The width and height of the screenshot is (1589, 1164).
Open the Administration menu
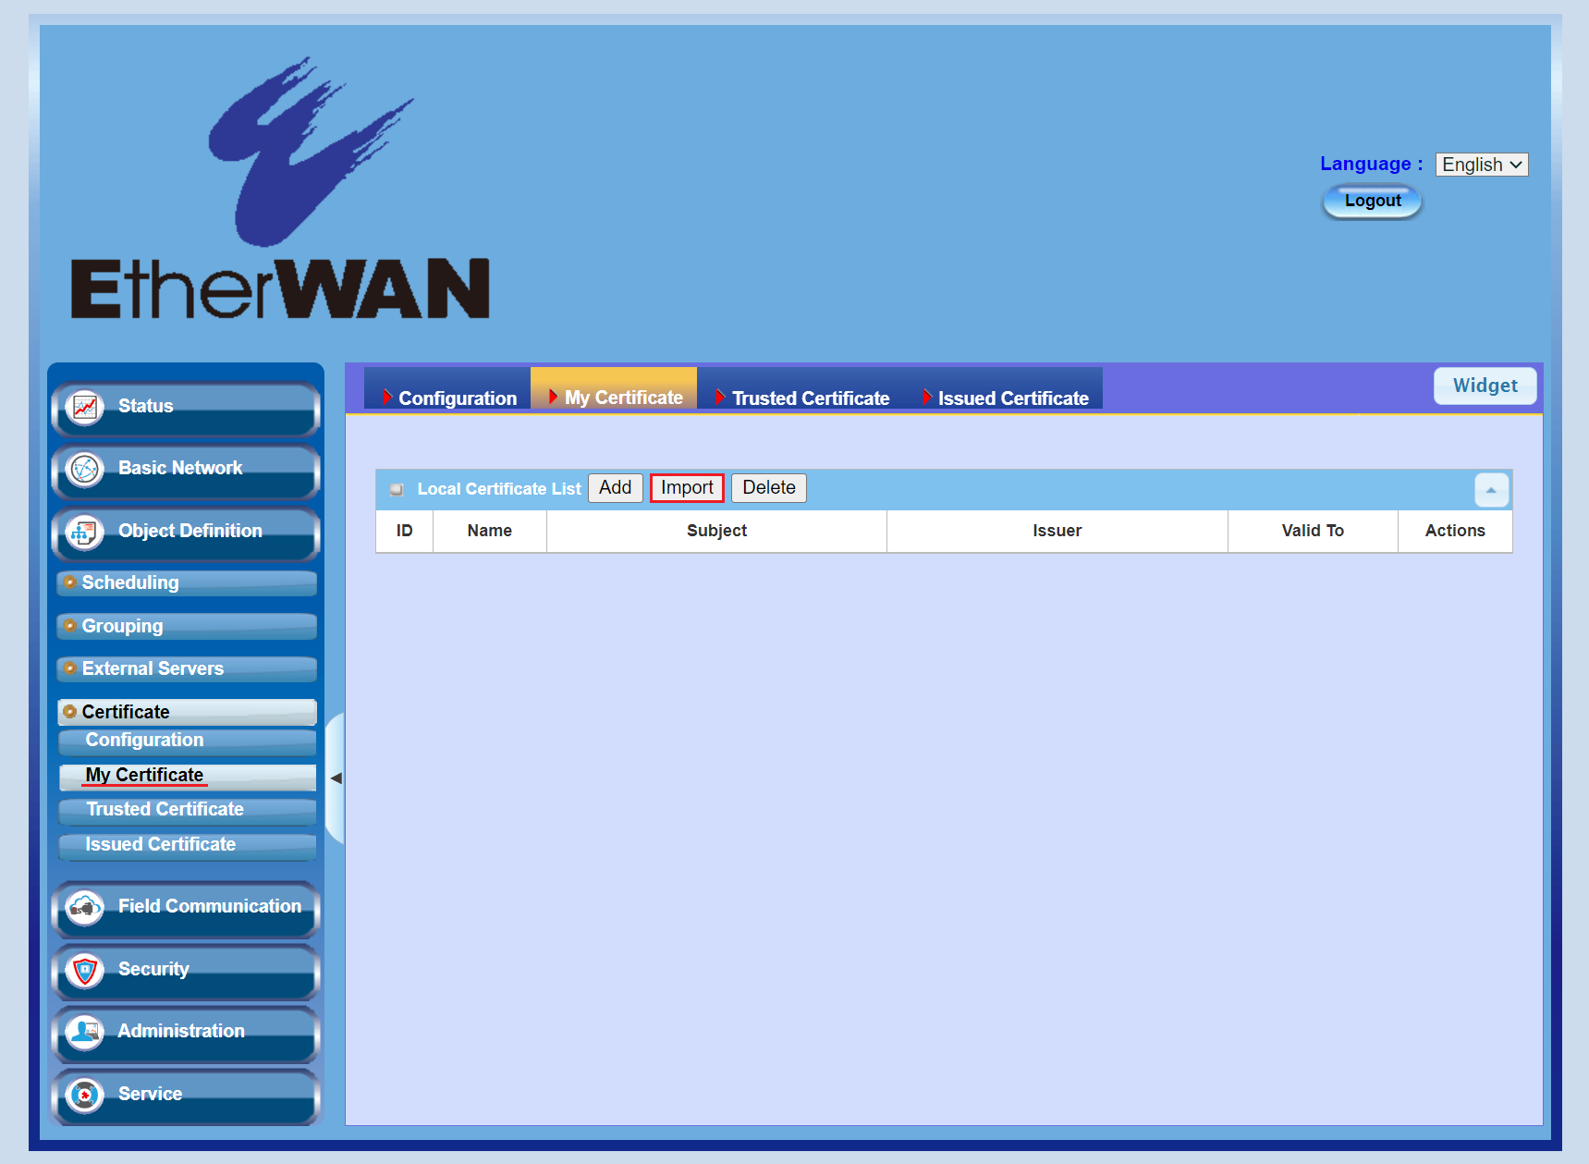pyautogui.click(x=186, y=1033)
